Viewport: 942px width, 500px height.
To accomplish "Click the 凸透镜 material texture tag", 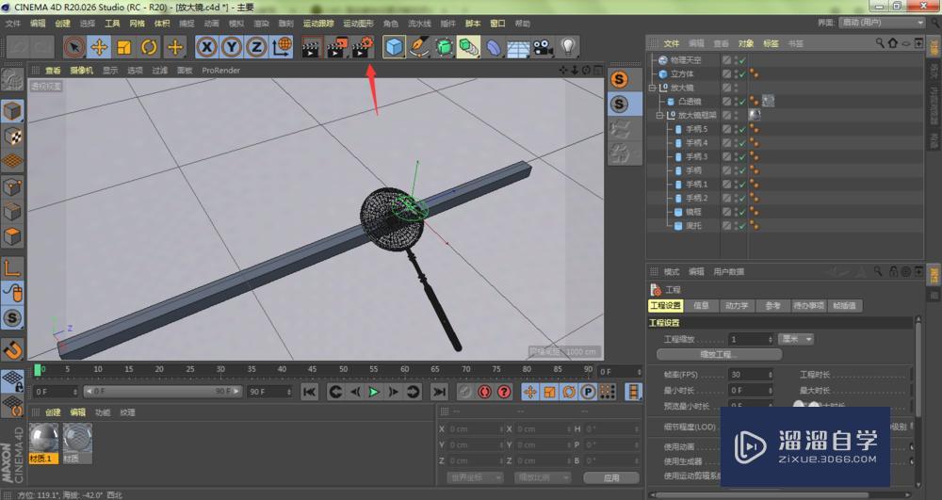I will pyautogui.click(x=768, y=101).
